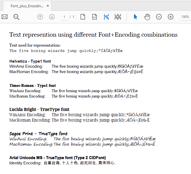The image size is (191, 174).
Task: Click the Courier sample pangram line
Action: [66, 51]
